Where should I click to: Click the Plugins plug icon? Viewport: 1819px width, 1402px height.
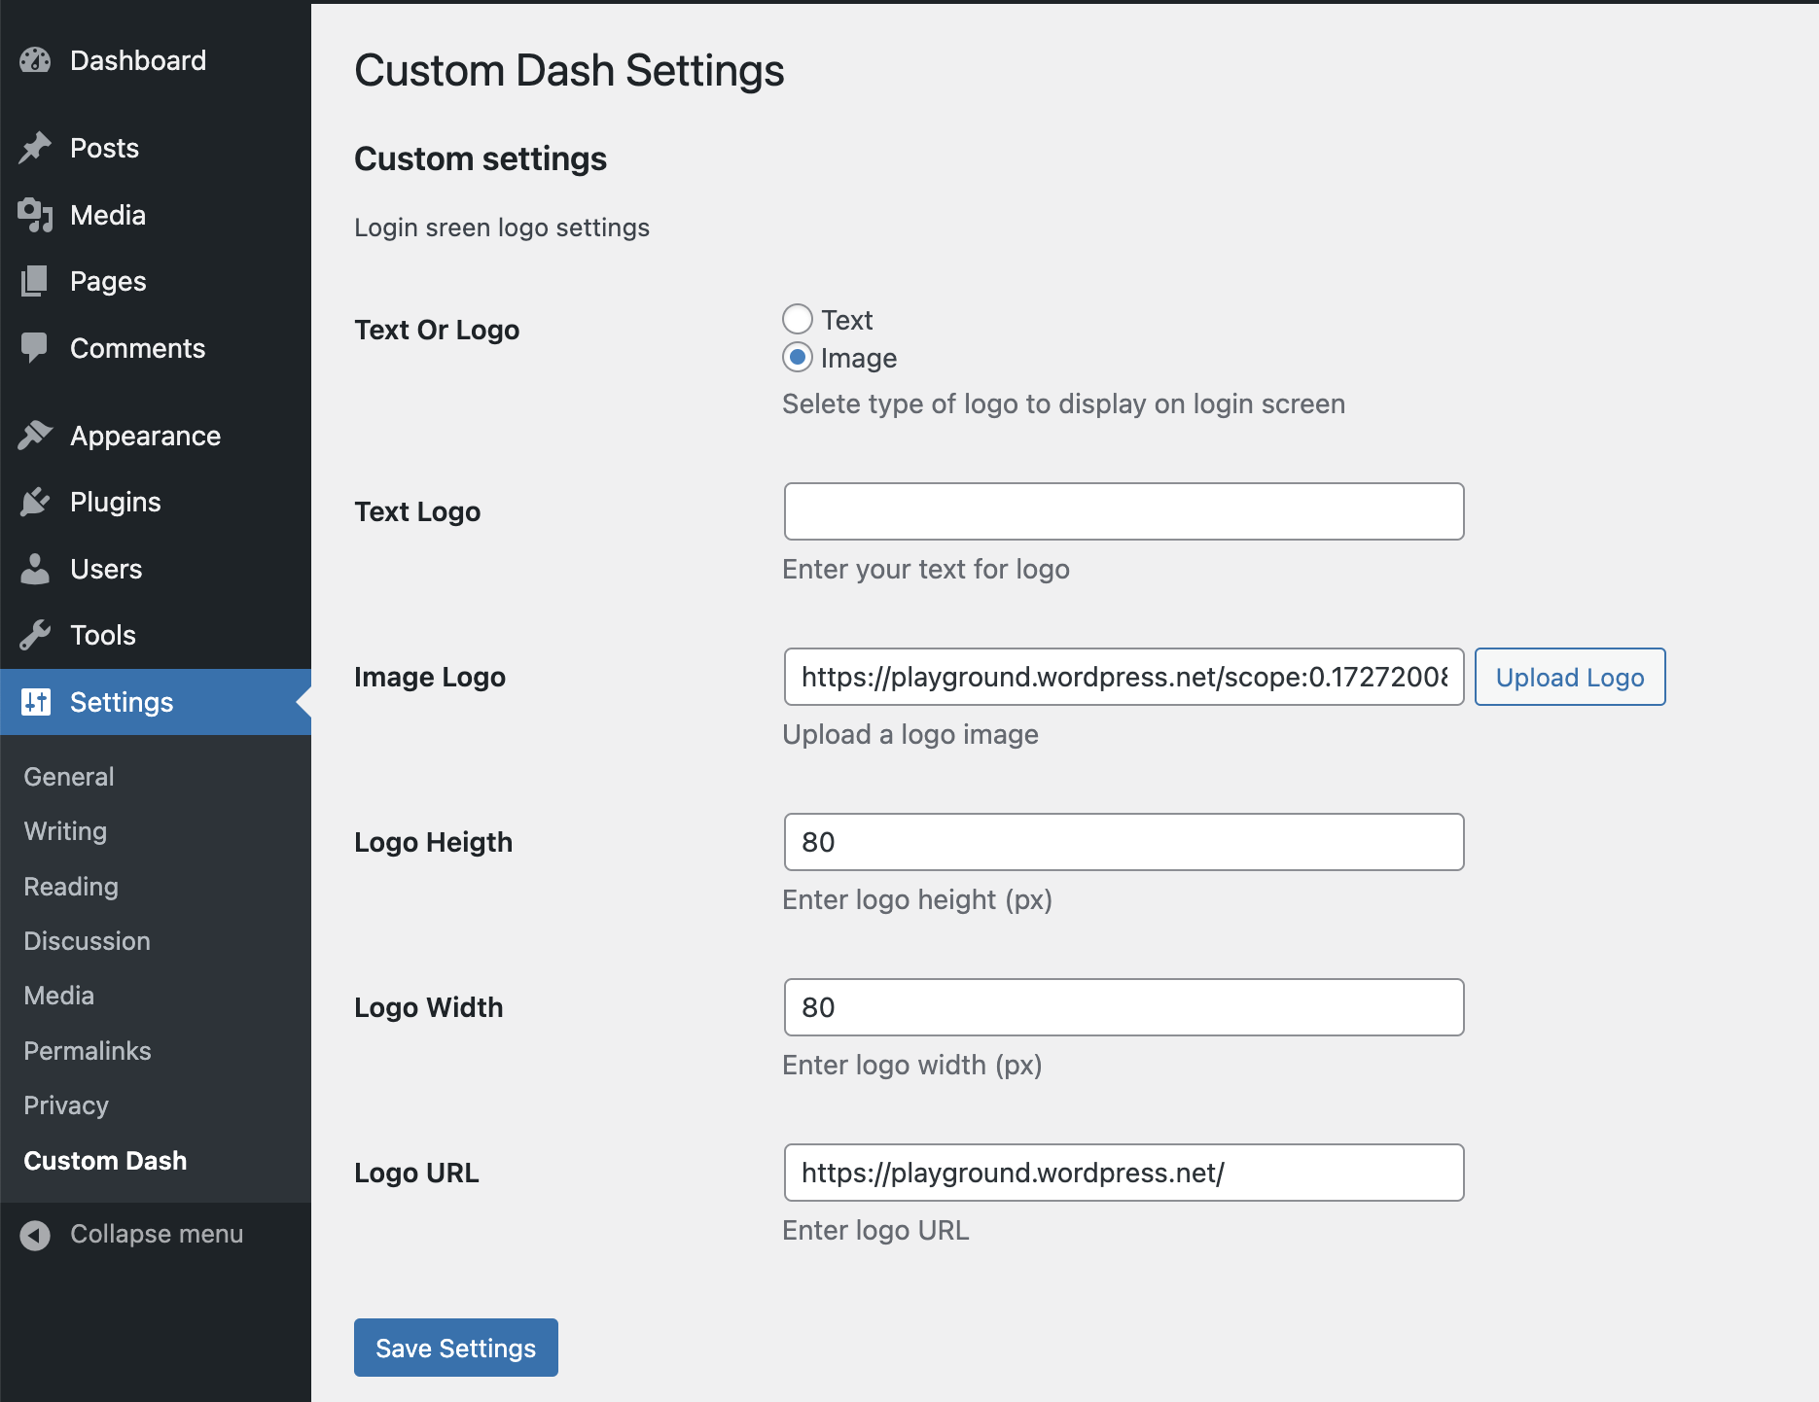[35, 502]
